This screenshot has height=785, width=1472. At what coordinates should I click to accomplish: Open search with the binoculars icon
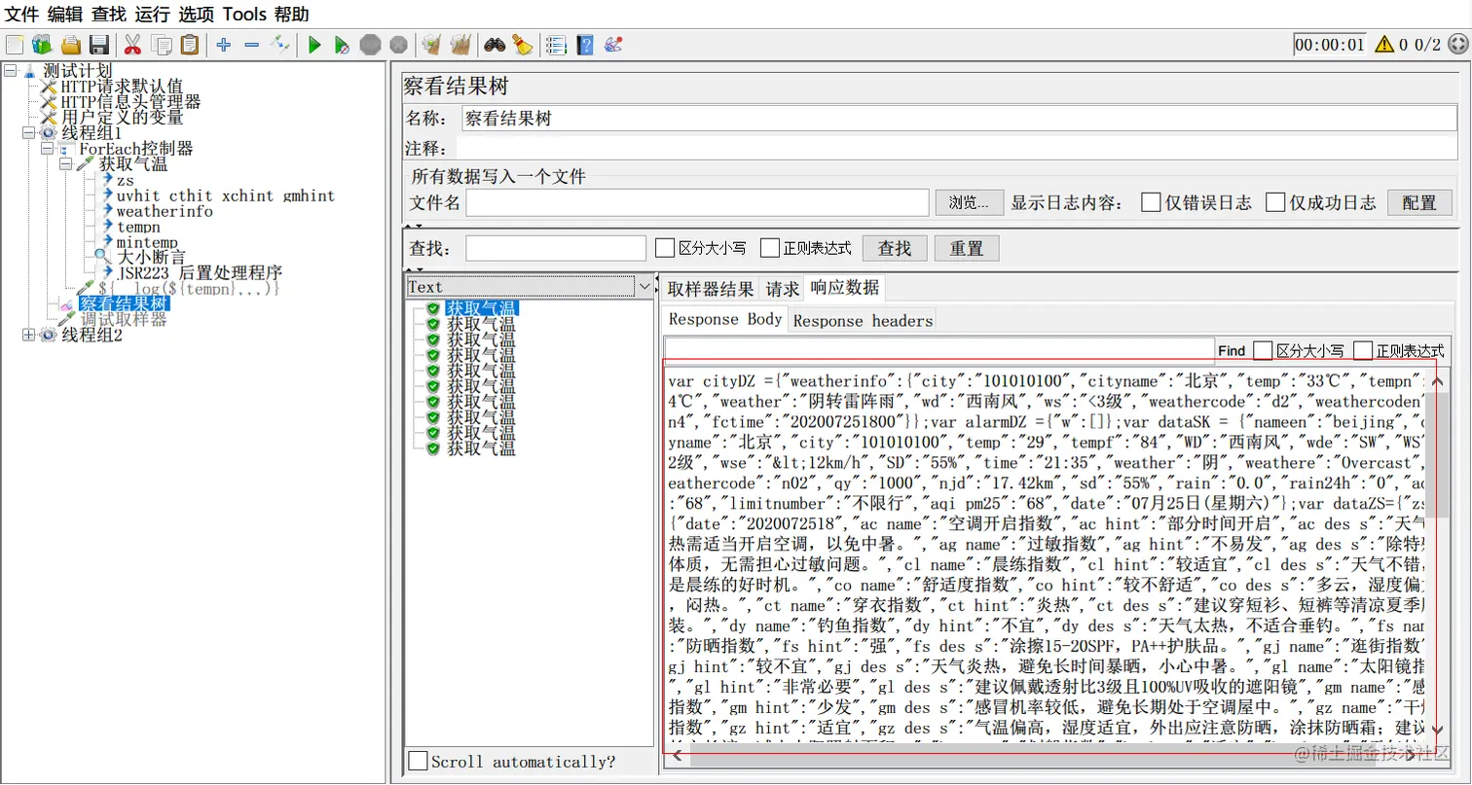496,44
